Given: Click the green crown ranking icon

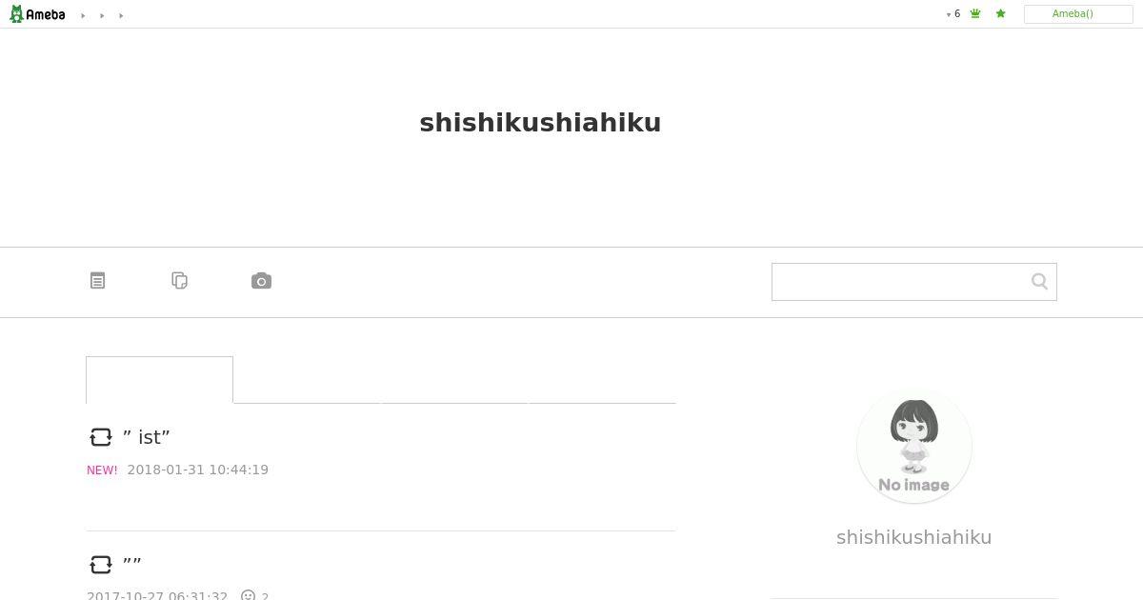Looking at the screenshot, I should point(975,14).
